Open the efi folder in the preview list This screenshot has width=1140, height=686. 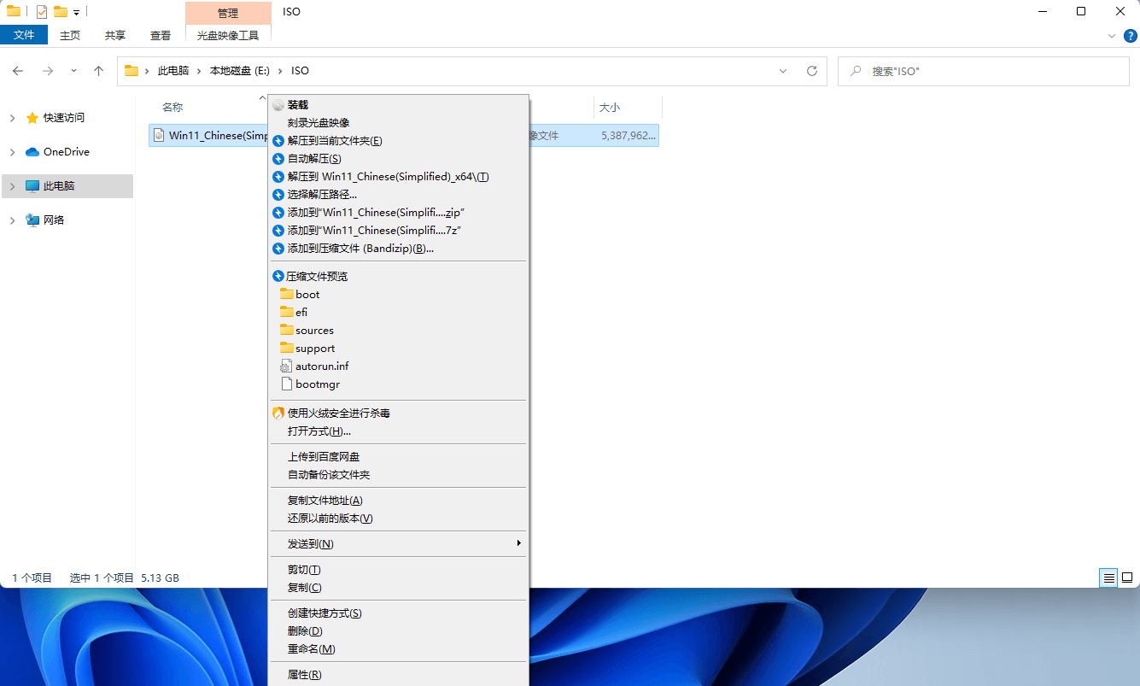point(301,312)
